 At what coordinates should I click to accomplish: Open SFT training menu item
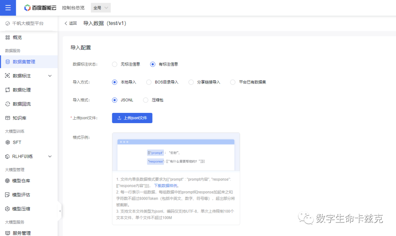click(x=29, y=142)
